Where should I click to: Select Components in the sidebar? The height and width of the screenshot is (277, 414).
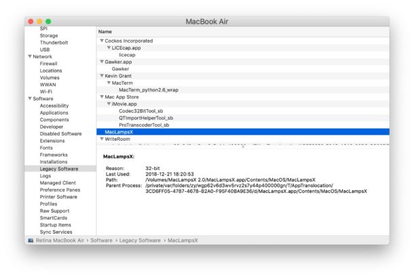[54, 120]
